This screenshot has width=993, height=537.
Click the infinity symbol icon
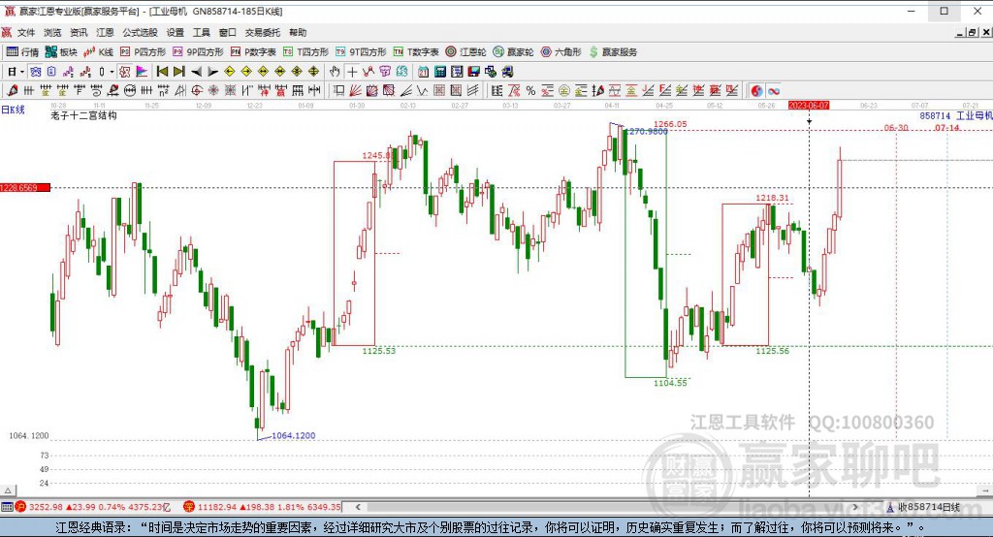pyautogui.click(x=773, y=90)
